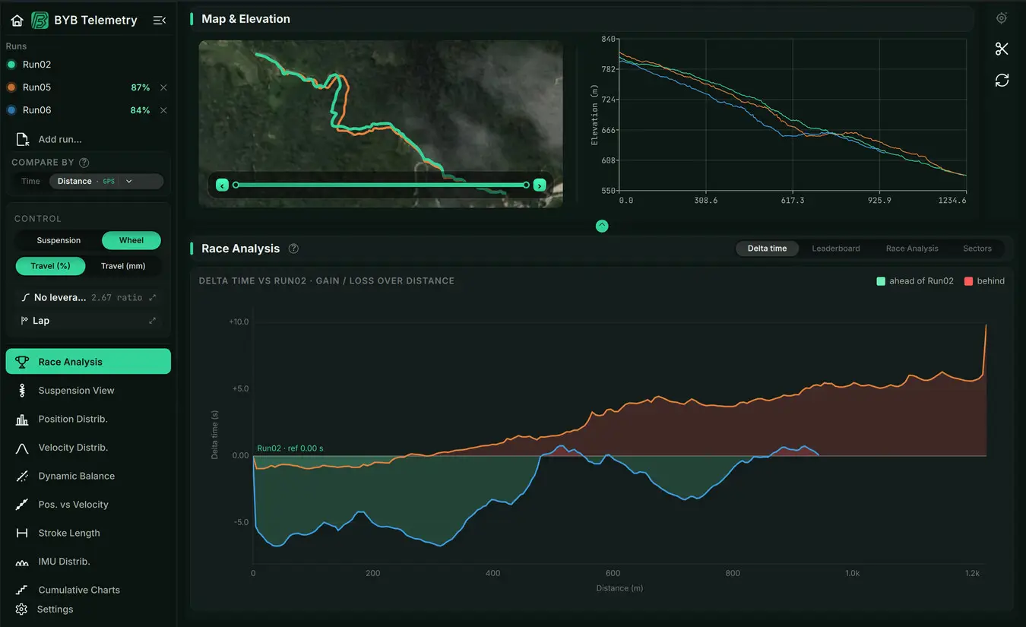Click the Dynamic Balance icon

point(22,477)
